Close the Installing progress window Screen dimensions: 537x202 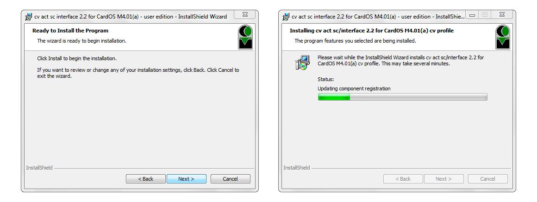pos(502,14)
